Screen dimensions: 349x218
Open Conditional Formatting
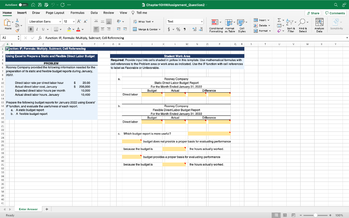tap(216, 25)
